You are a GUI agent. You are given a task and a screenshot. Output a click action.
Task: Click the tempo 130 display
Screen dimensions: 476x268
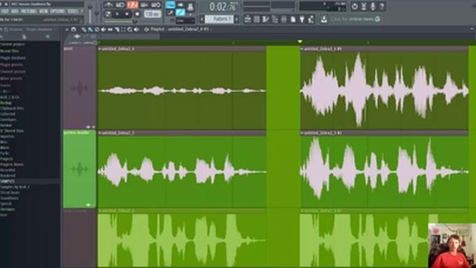pos(152,14)
